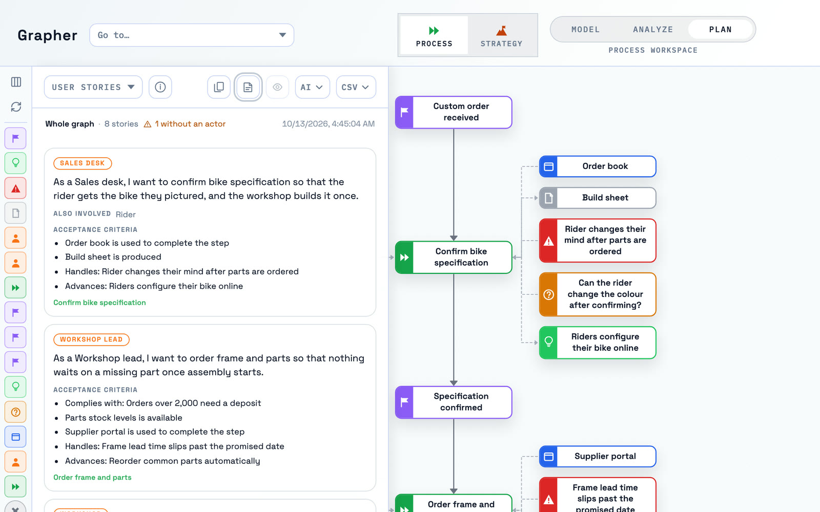The height and width of the screenshot is (512, 820).
Task: Select the STRATEGY tab
Action: click(x=501, y=35)
